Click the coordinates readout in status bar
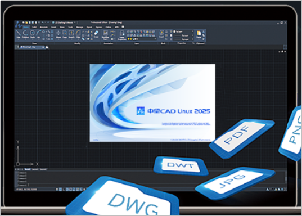The image size is (302, 216). [26, 190]
